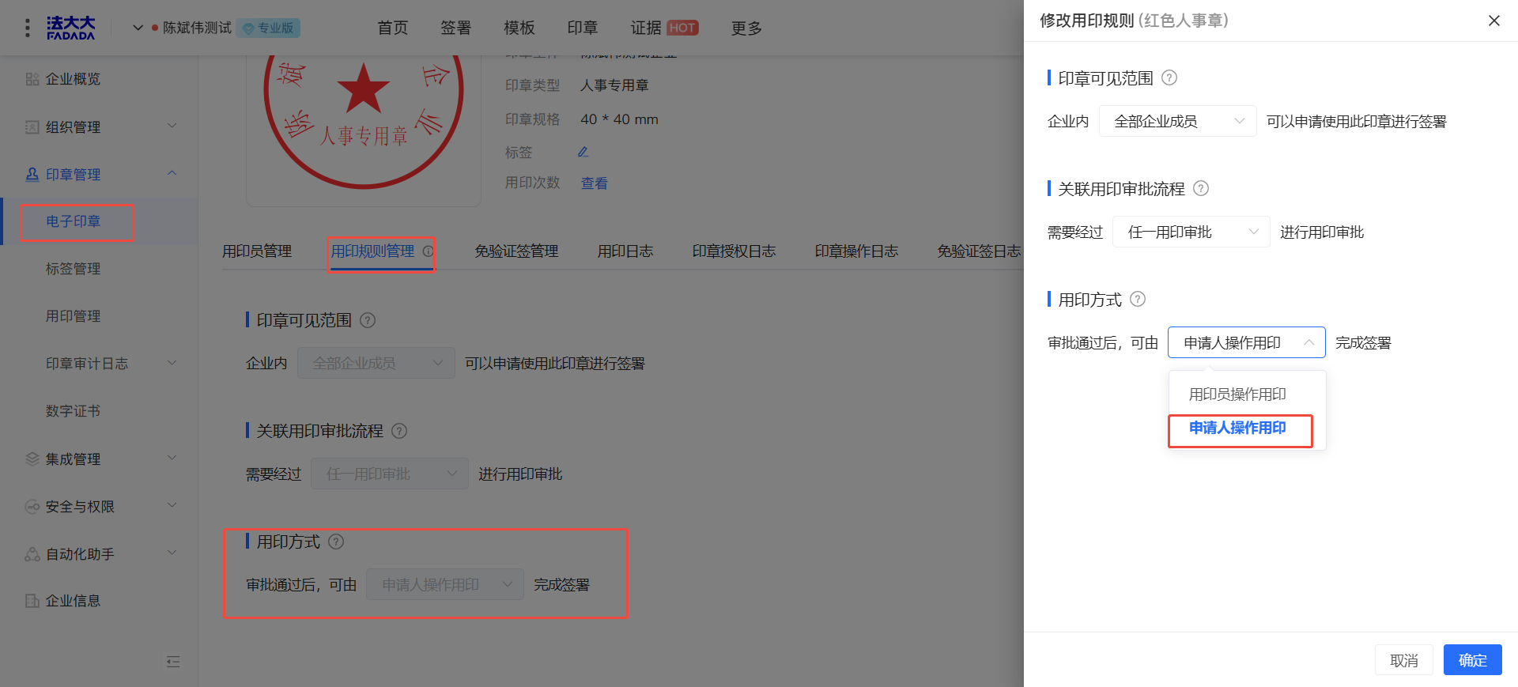The width and height of the screenshot is (1518, 687).
Task: Close the 修改用印规则 dialog with X
Action: [1493, 21]
